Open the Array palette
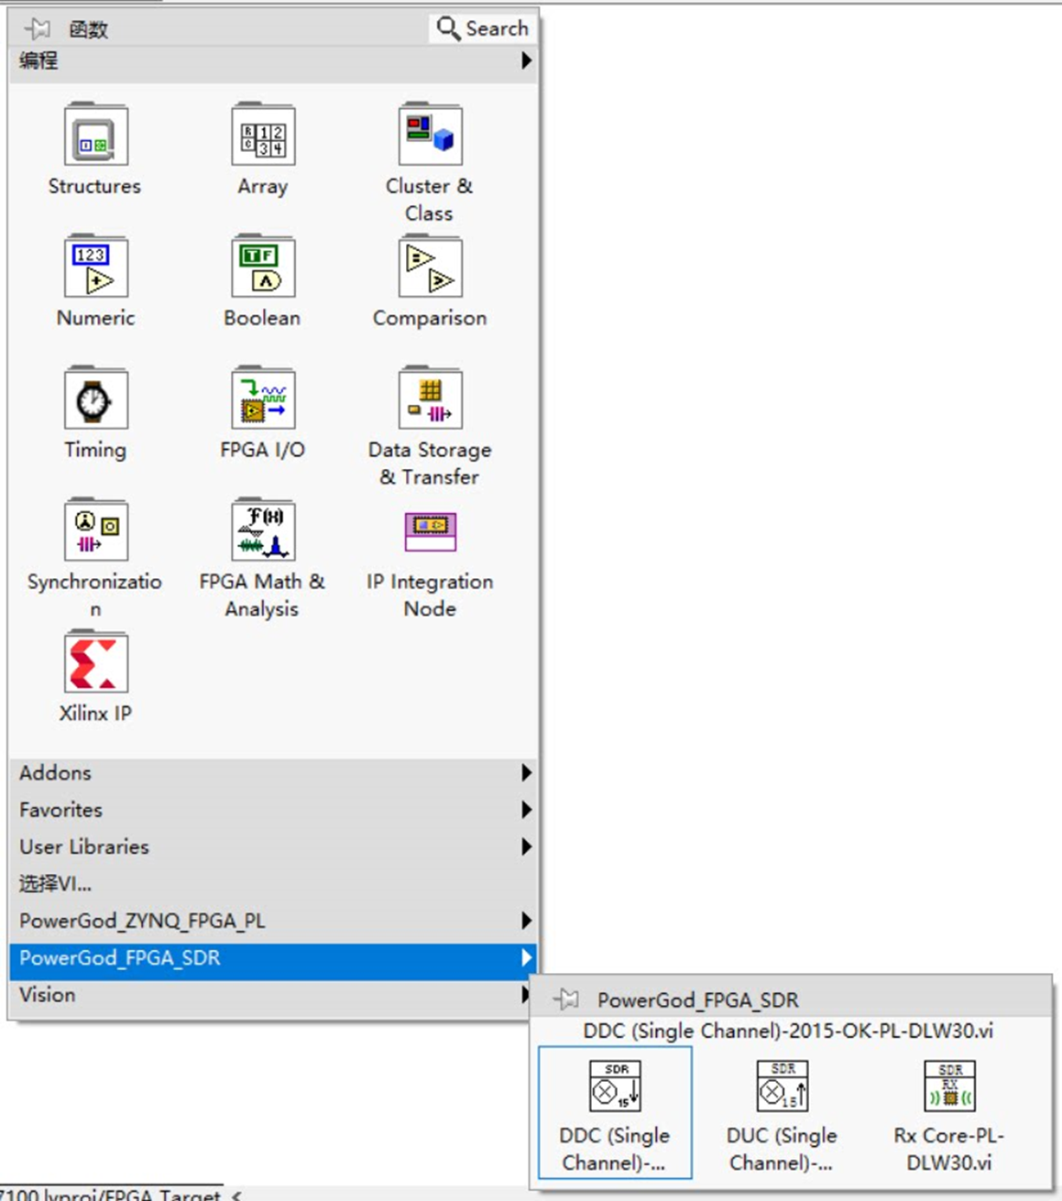 tap(263, 136)
